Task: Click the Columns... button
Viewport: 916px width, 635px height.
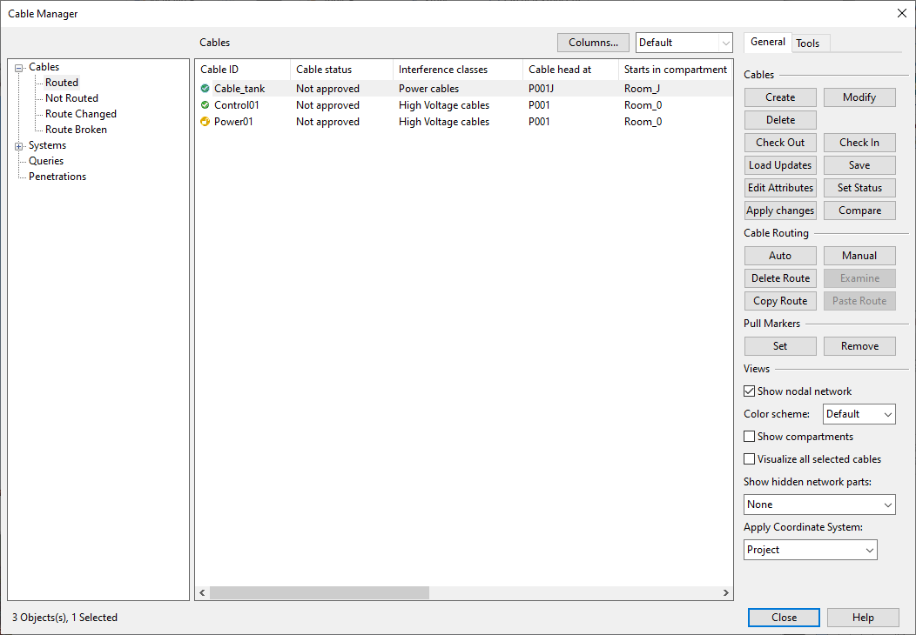Action: (593, 43)
